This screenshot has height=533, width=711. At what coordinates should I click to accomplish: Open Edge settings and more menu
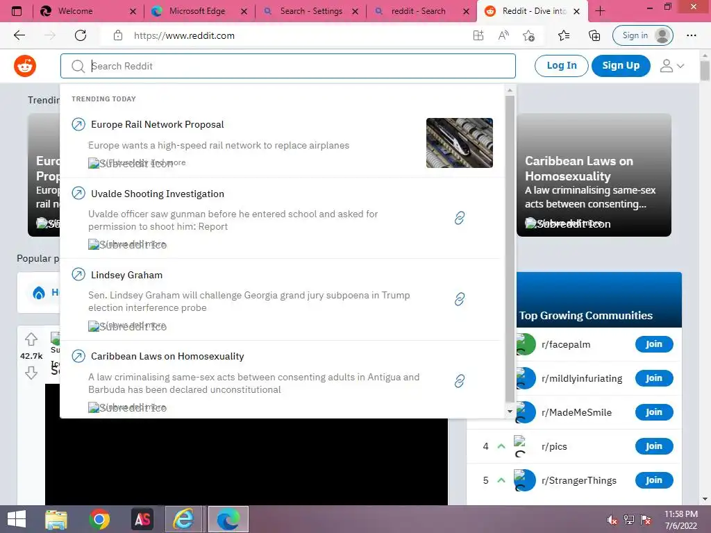click(691, 35)
